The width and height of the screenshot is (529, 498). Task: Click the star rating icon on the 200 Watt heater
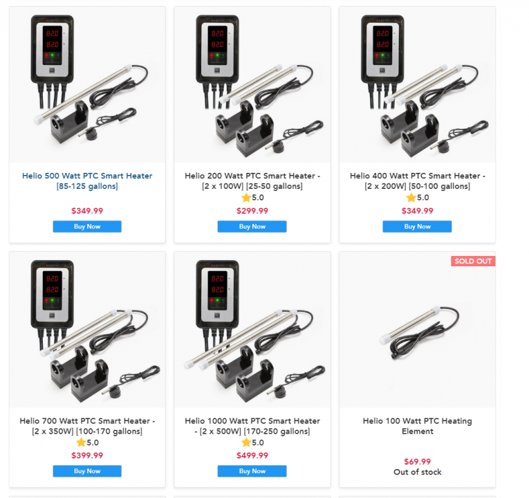click(246, 197)
